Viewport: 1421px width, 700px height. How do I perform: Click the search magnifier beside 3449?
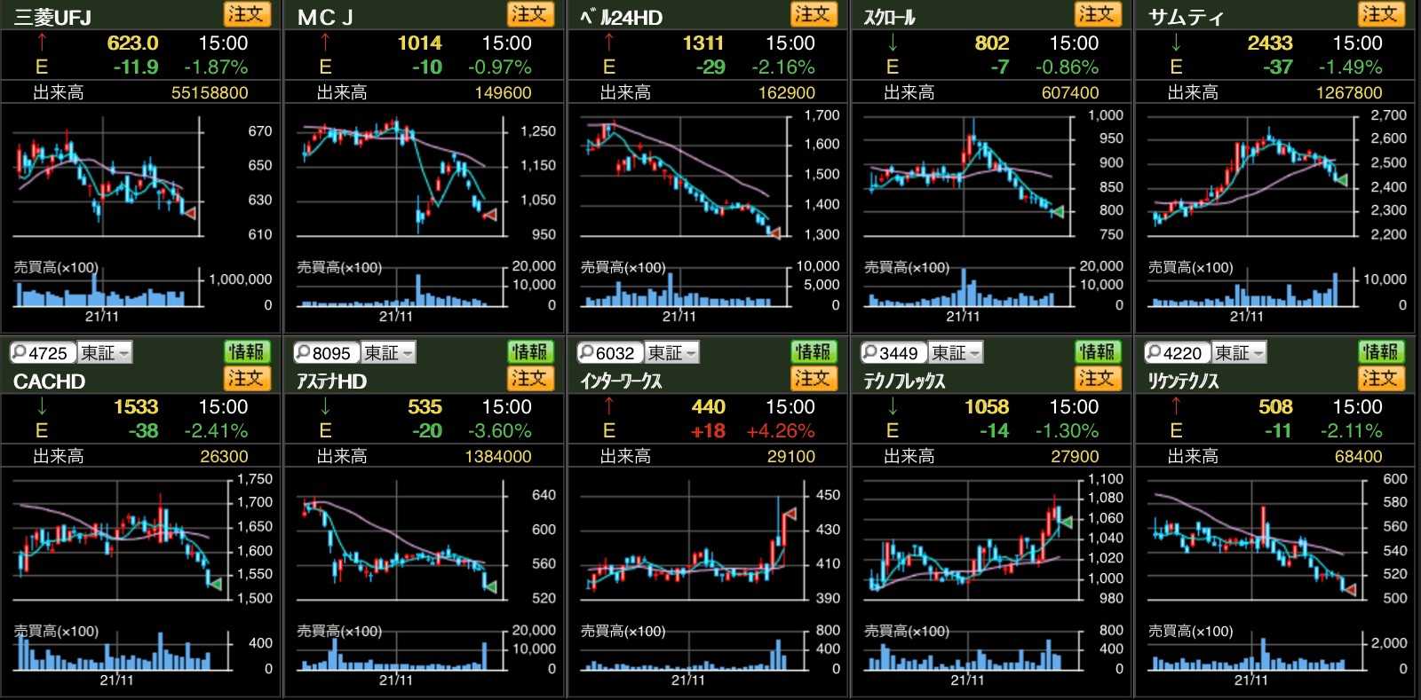[870, 352]
